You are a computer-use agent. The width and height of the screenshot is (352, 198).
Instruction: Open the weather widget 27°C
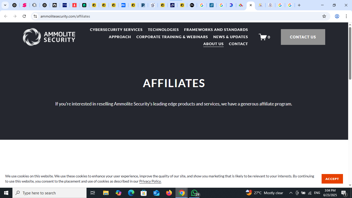(264, 193)
